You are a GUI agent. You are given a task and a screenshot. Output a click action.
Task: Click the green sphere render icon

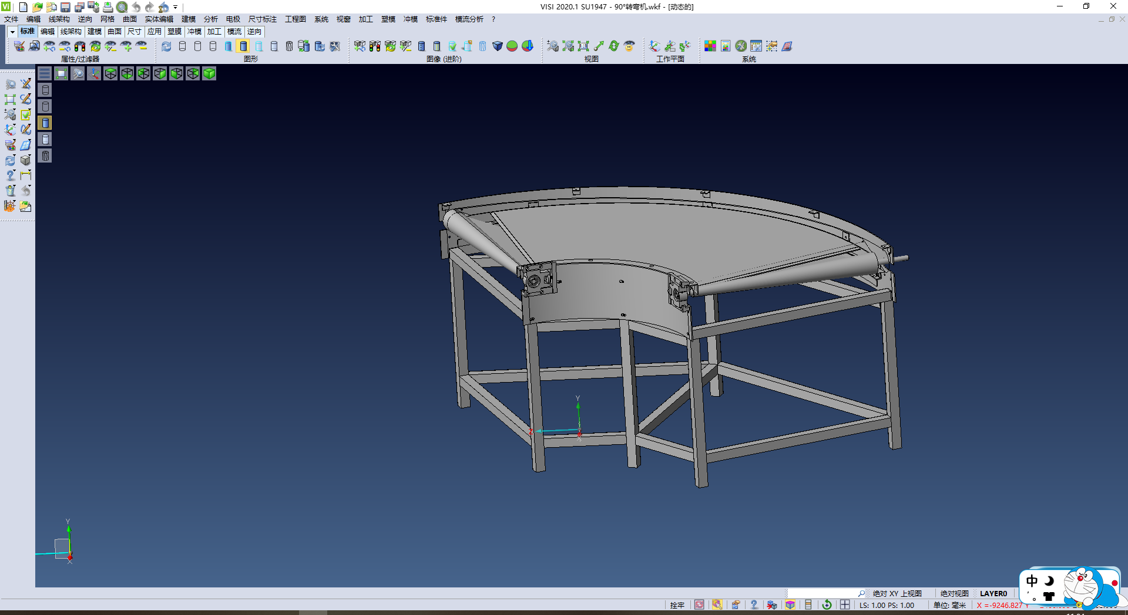[512, 46]
